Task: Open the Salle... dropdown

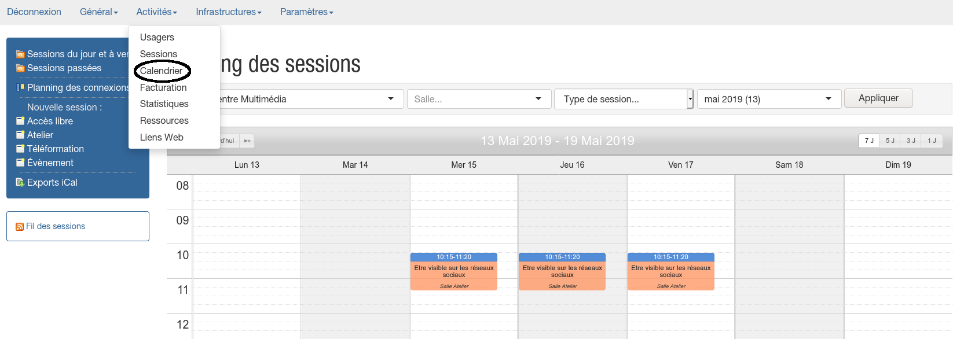Action: pos(478,99)
